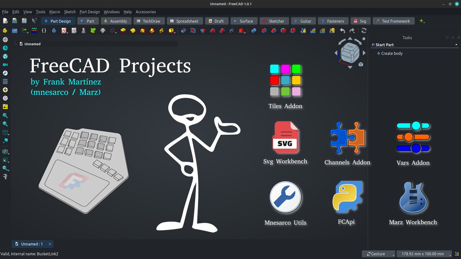The image size is (461, 259).
Task: Select the Additive Helix icon
Action: click(161, 31)
